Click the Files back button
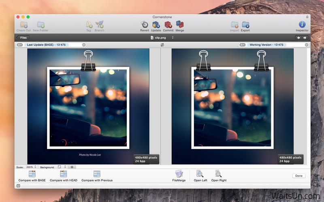This screenshot has width=324, height=202. [x=23, y=38]
